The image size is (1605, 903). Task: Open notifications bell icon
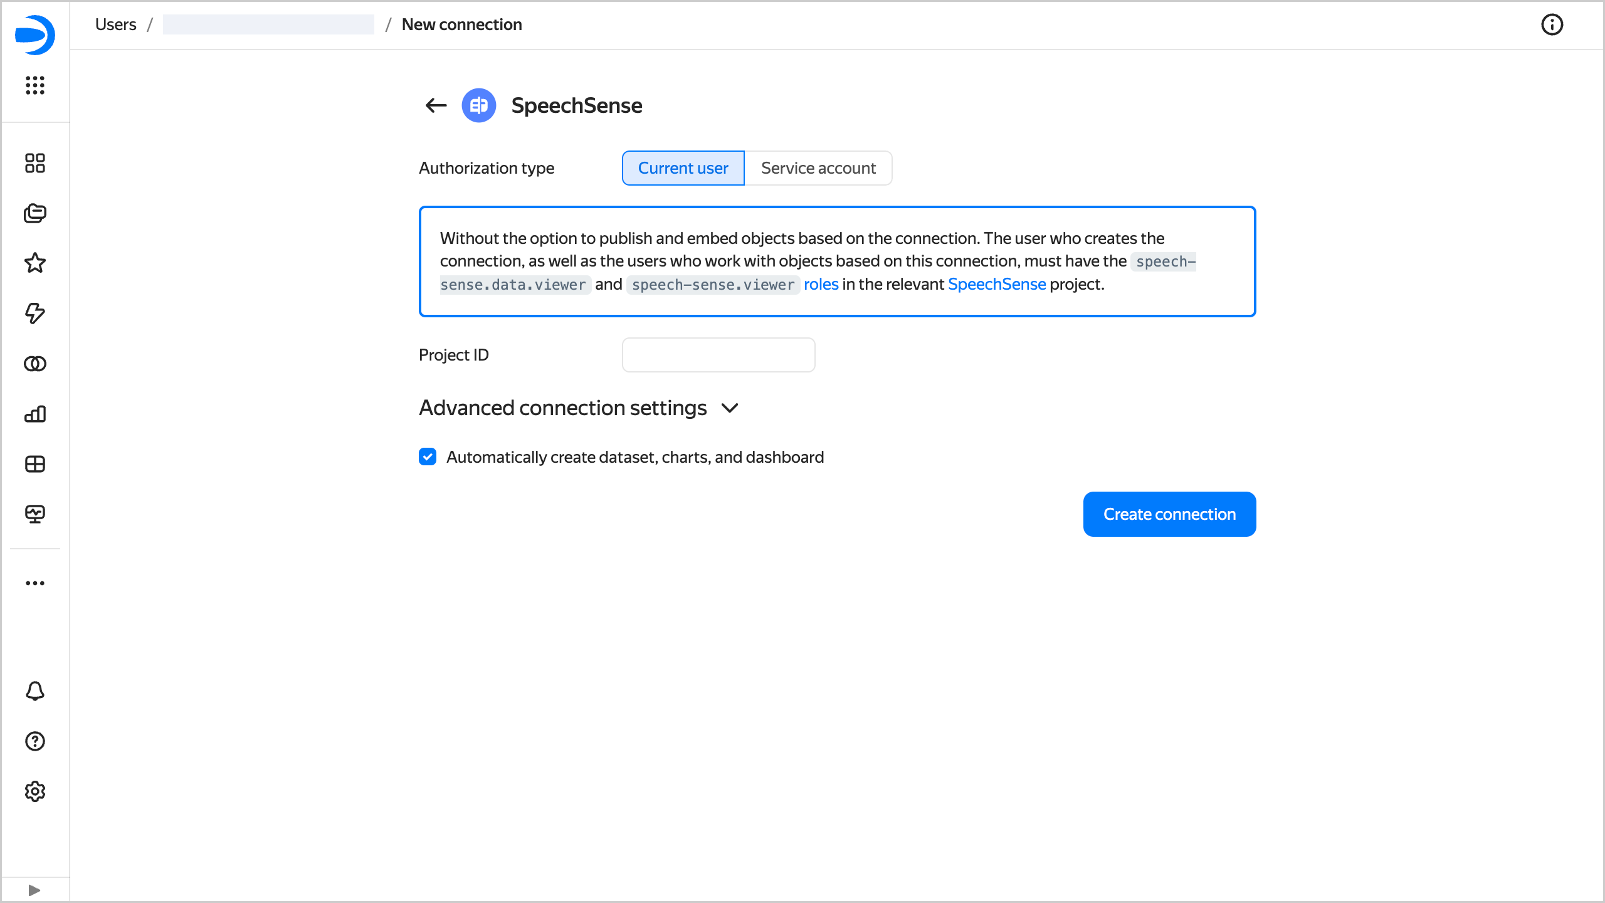(35, 691)
